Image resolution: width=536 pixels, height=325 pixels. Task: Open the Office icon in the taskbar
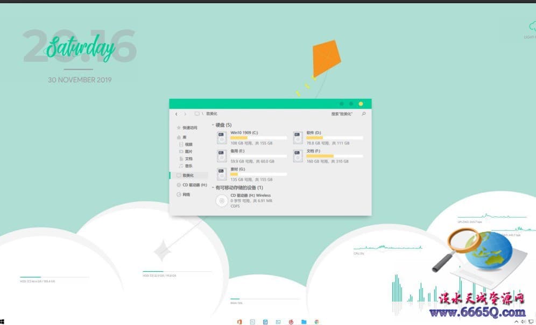pyautogui.click(x=239, y=322)
